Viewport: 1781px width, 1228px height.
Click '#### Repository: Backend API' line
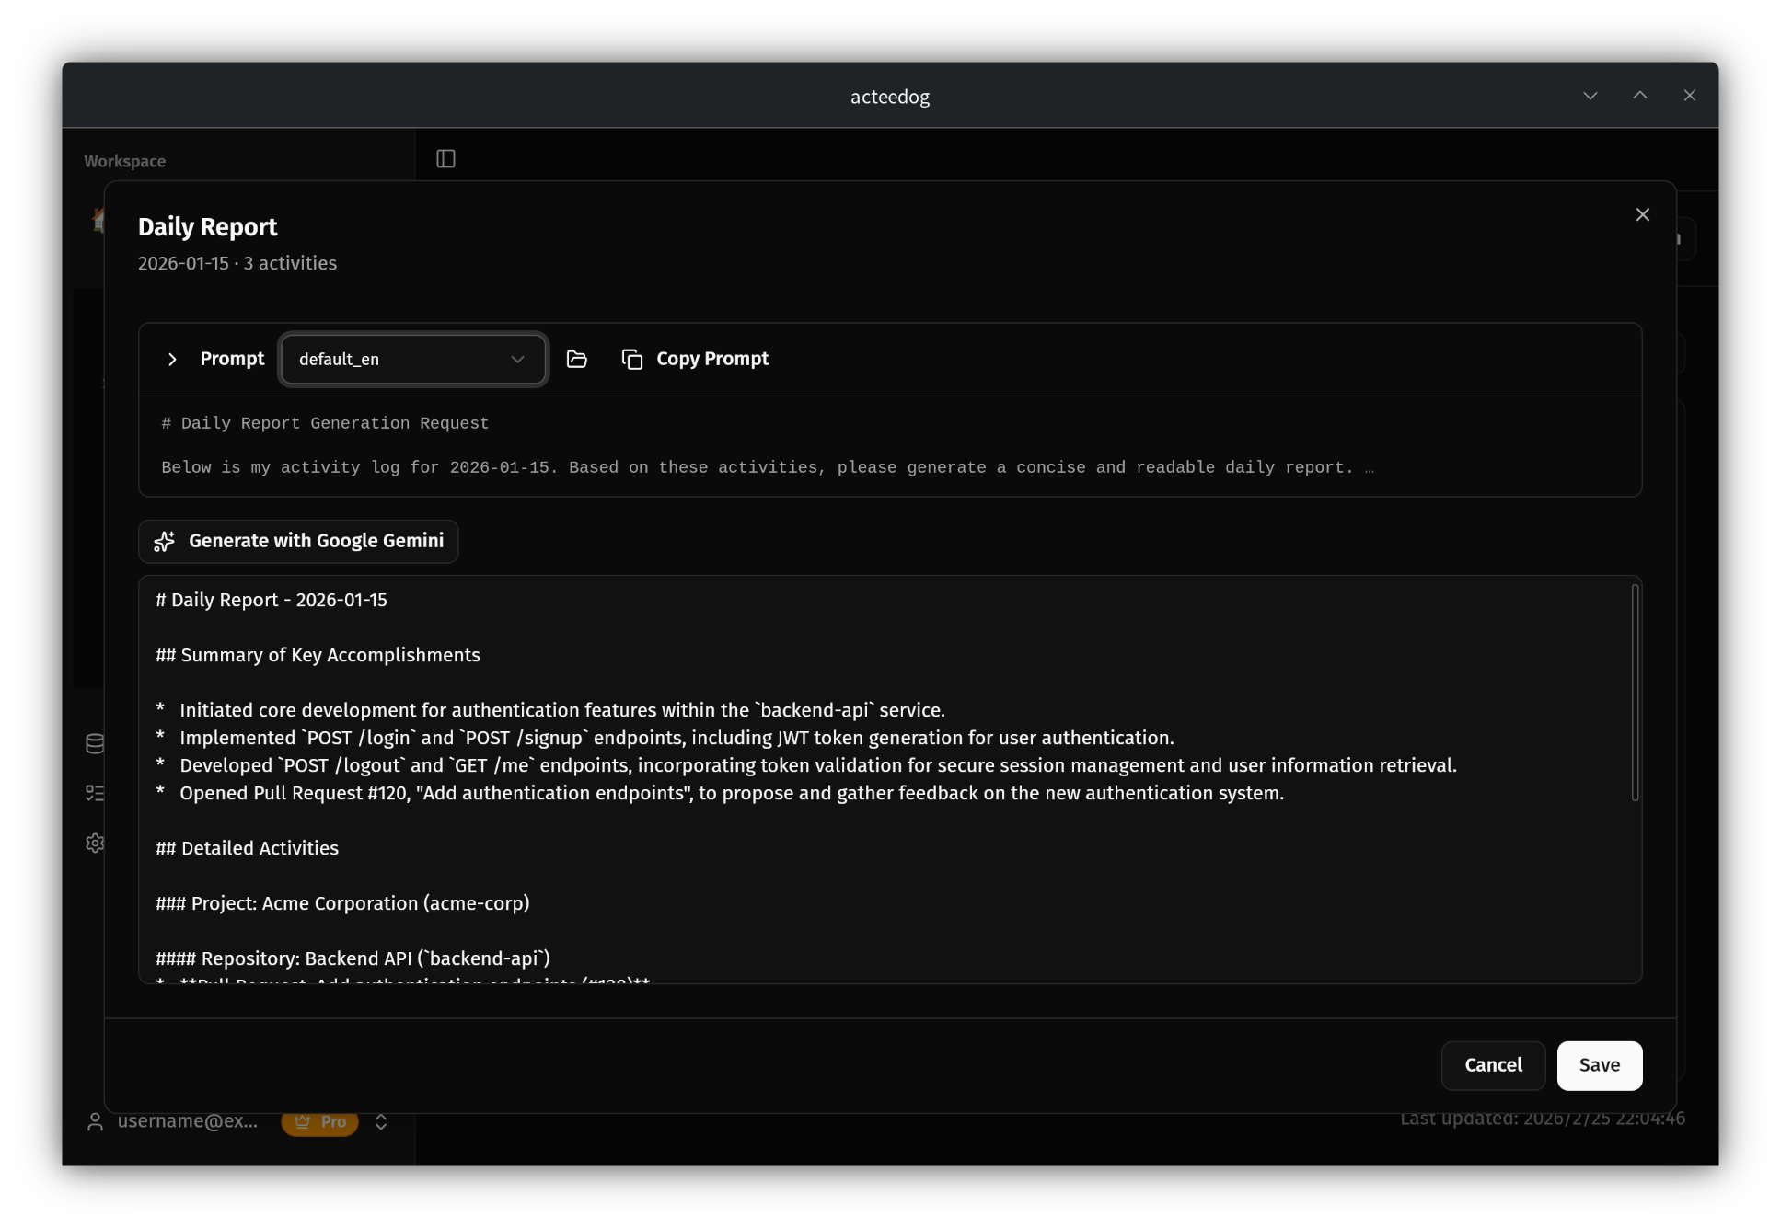pyautogui.click(x=353, y=958)
